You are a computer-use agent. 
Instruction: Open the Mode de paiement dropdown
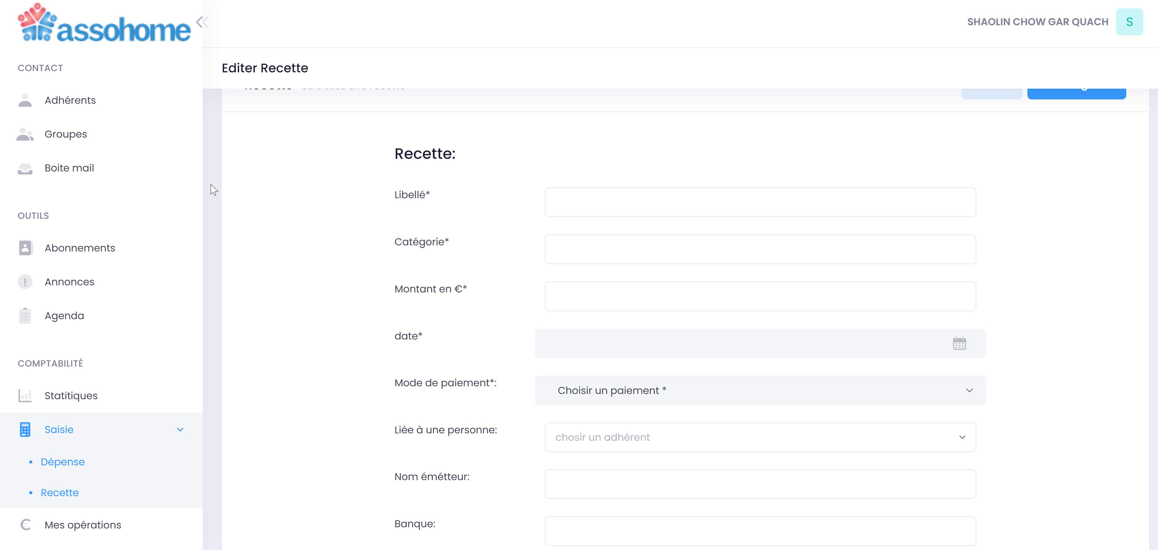pyautogui.click(x=760, y=390)
